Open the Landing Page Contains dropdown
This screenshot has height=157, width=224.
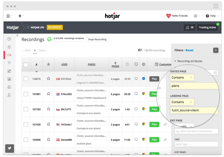(x=182, y=102)
